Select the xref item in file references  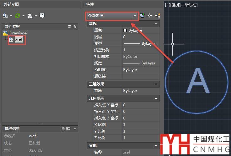click(x=19, y=39)
